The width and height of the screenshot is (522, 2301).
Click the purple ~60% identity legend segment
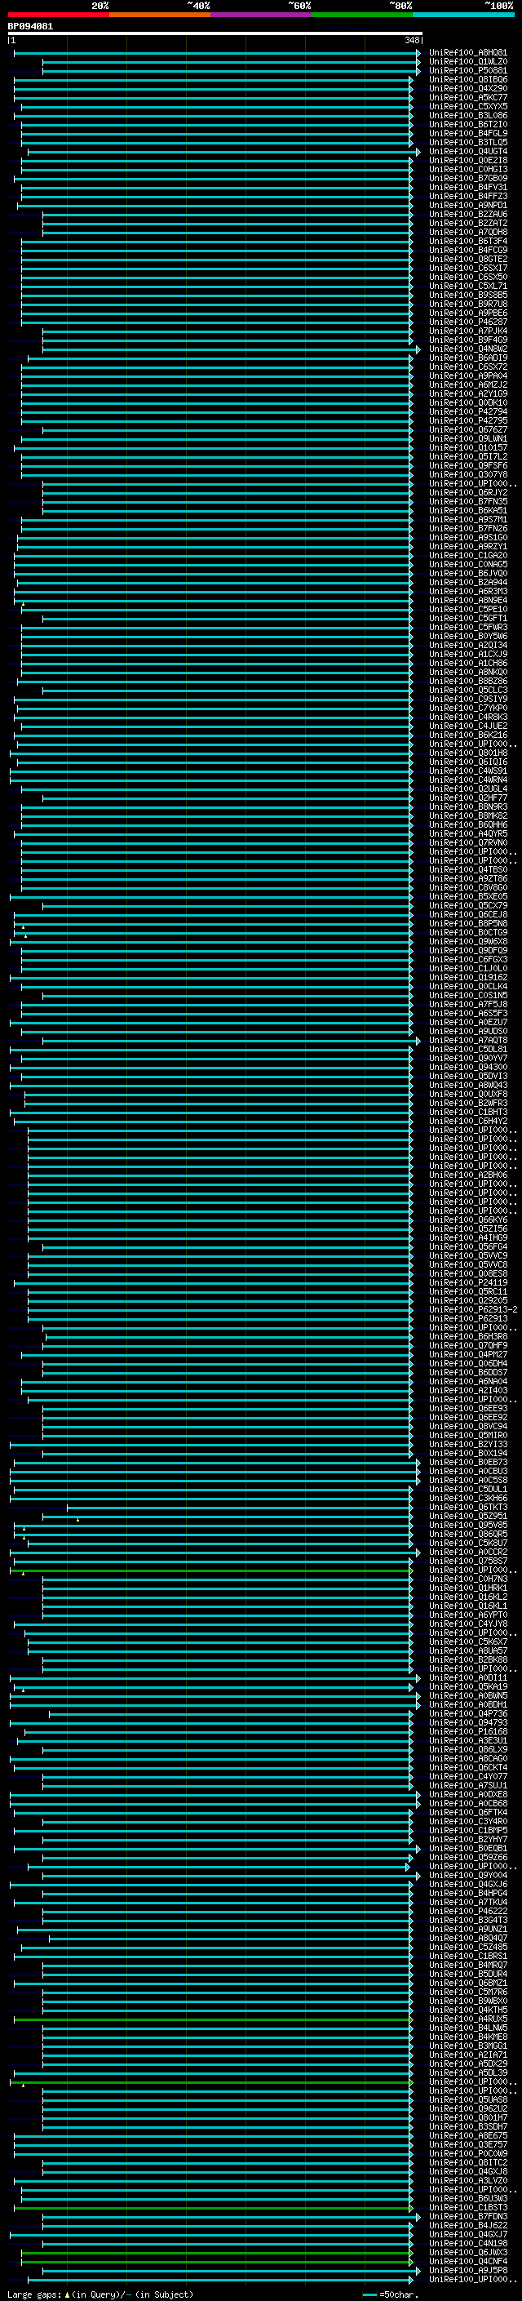point(262,15)
